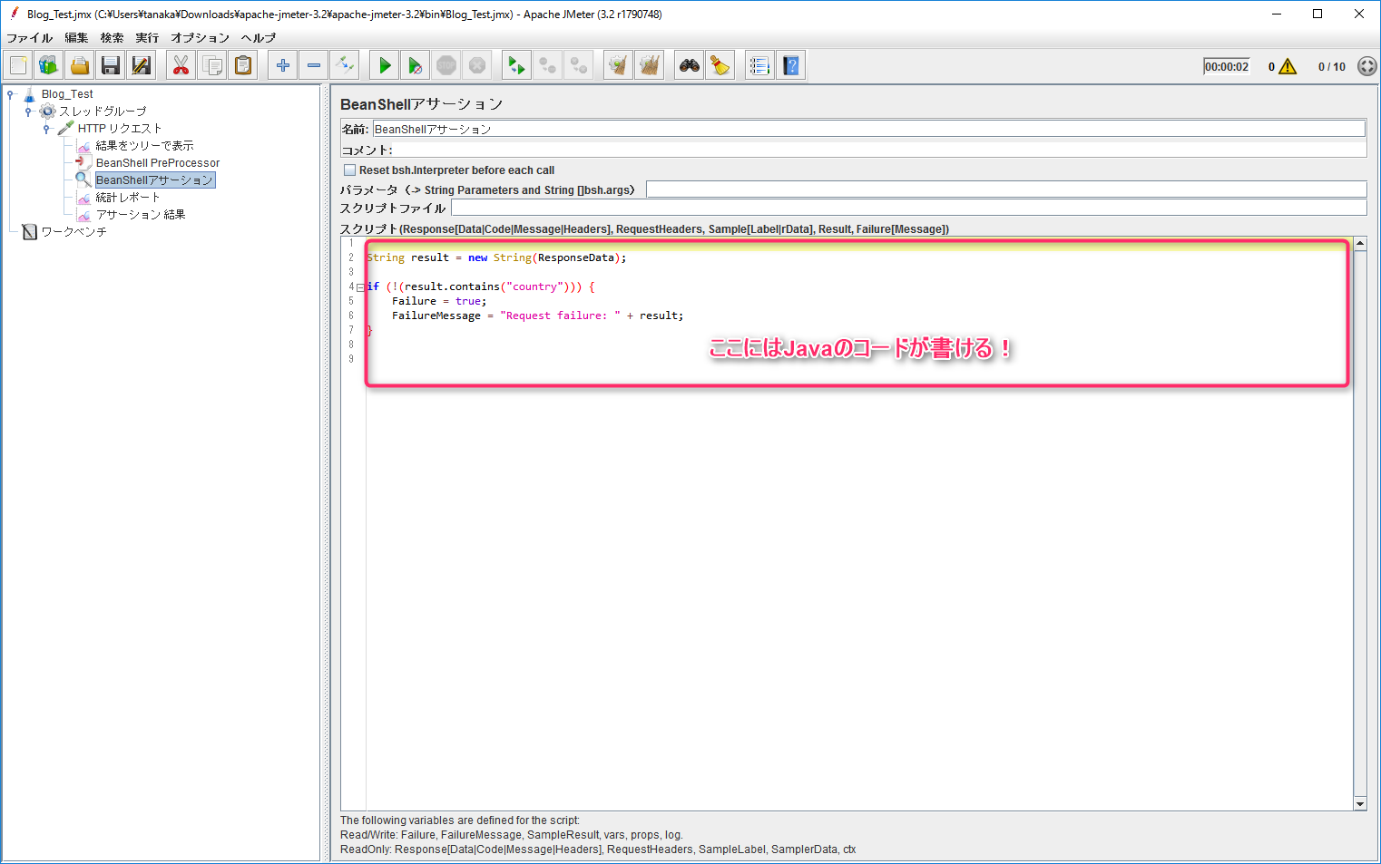
Task: Paste with the clipboard icon
Action: [243, 65]
